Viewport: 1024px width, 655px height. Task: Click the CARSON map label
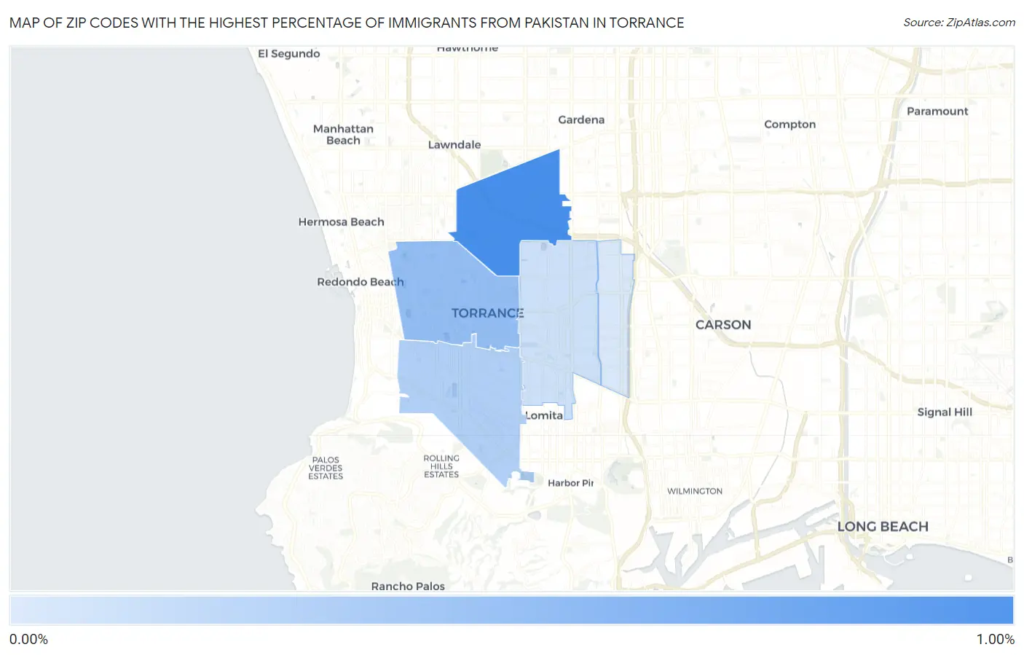pos(723,325)
